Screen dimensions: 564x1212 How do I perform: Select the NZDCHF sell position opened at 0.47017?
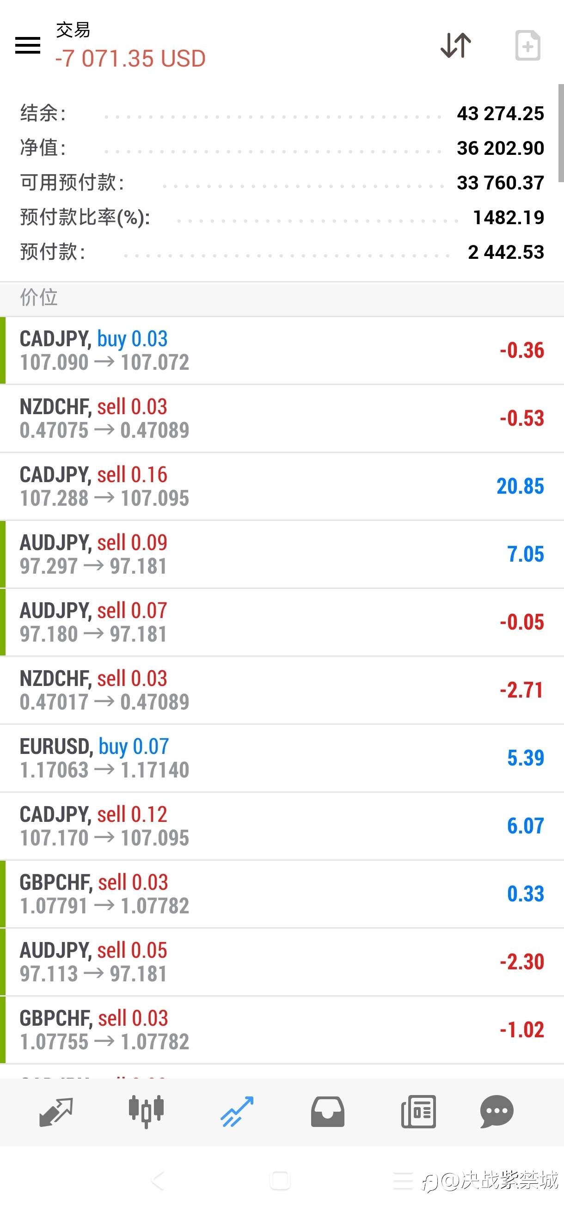point(282,690)
